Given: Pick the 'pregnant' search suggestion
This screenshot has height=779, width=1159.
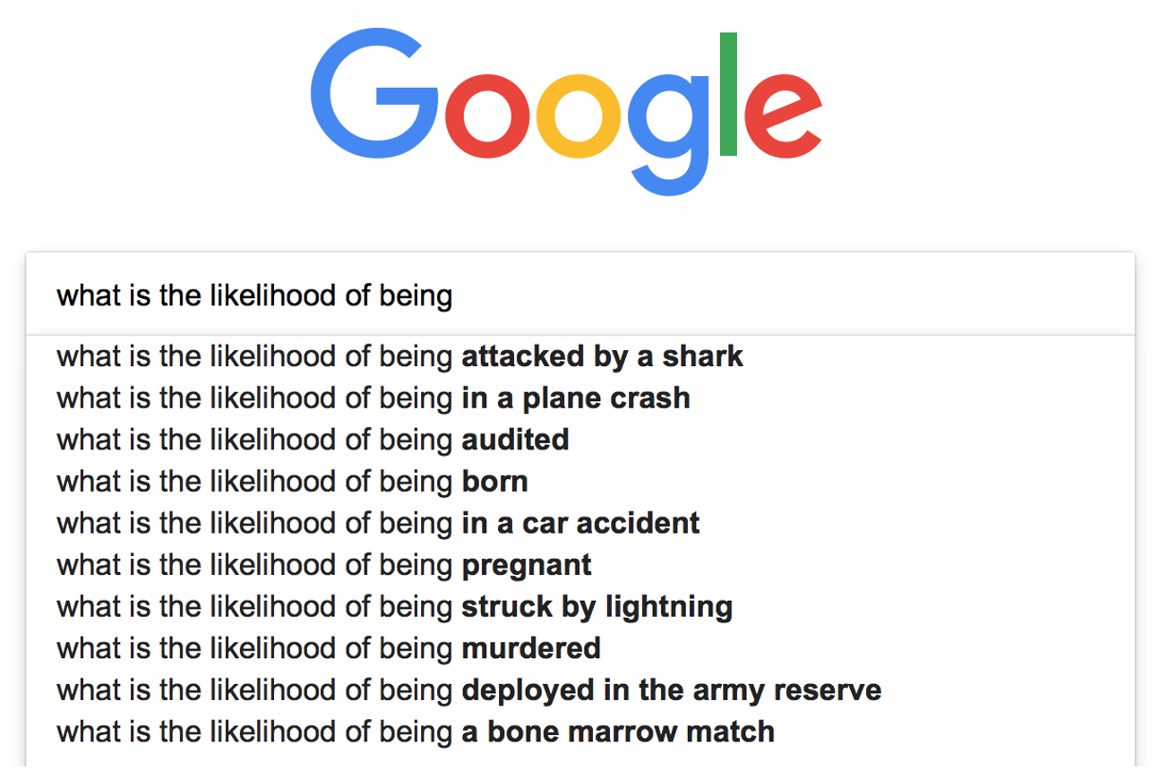Looking at the screenshot, I should [324, 565].
